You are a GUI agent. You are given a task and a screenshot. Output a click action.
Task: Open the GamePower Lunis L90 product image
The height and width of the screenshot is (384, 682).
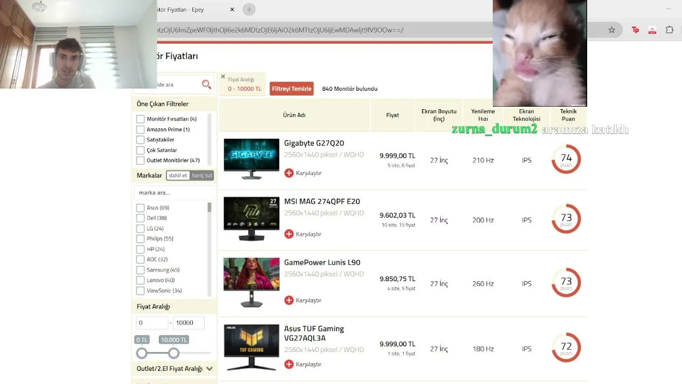coord(251,283)
